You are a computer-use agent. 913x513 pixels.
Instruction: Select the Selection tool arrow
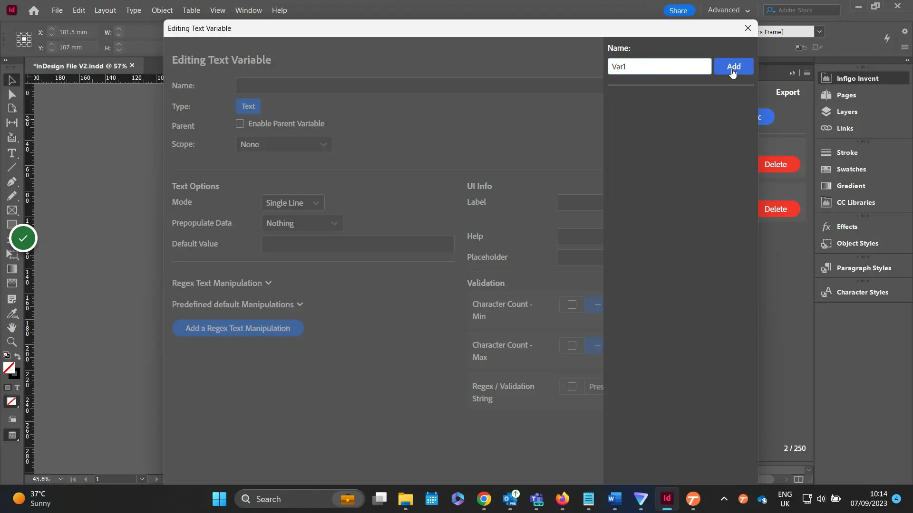[12, 80]
